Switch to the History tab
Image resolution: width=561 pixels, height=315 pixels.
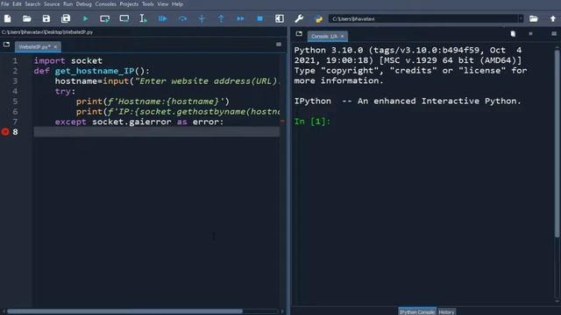[x=446, y=311]
